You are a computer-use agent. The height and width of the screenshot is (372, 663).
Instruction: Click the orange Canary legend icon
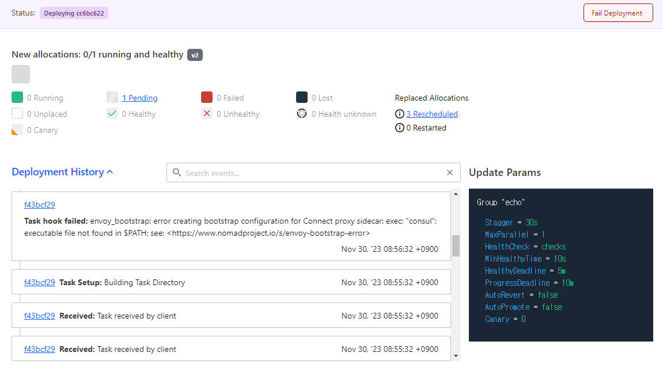point(17,130)
